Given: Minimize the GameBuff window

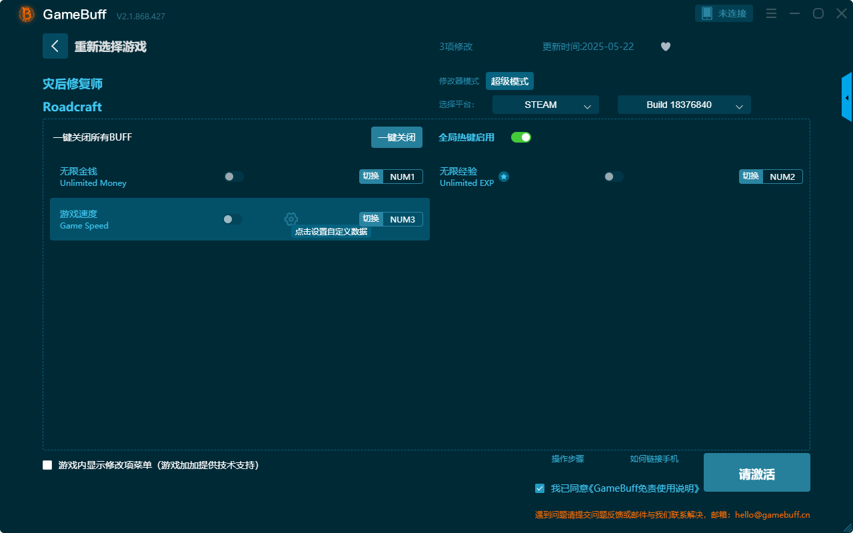Looking at the screenshot, I should click(x=794, y=13).
